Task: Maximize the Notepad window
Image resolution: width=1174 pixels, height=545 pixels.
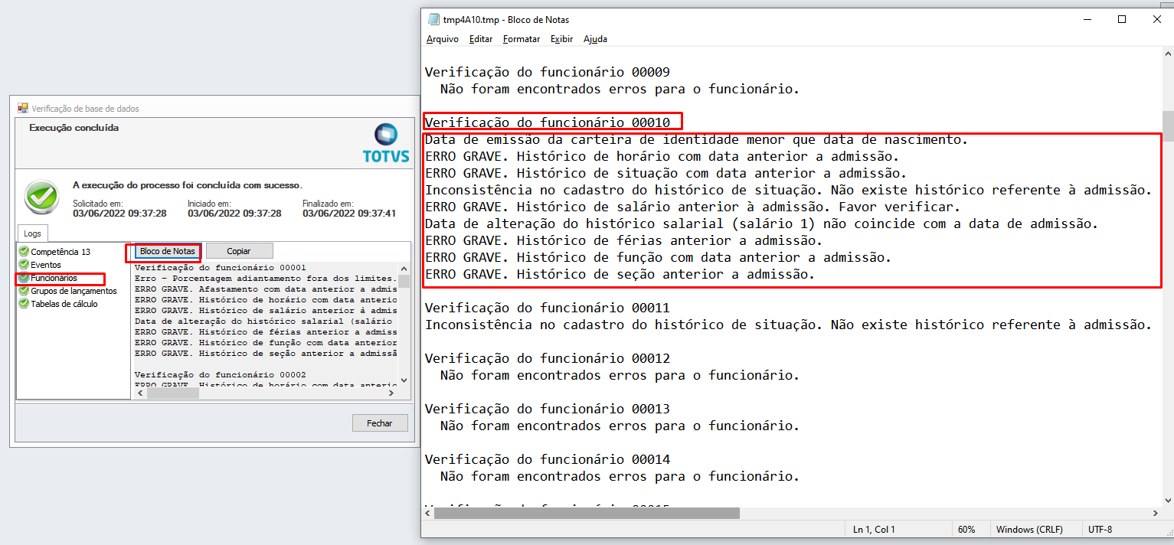Action: coord(1122,20)
